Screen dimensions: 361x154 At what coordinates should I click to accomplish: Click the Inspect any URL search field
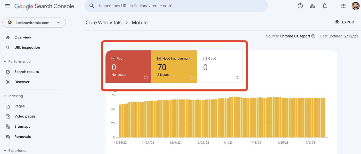click(x=176, y=6)
